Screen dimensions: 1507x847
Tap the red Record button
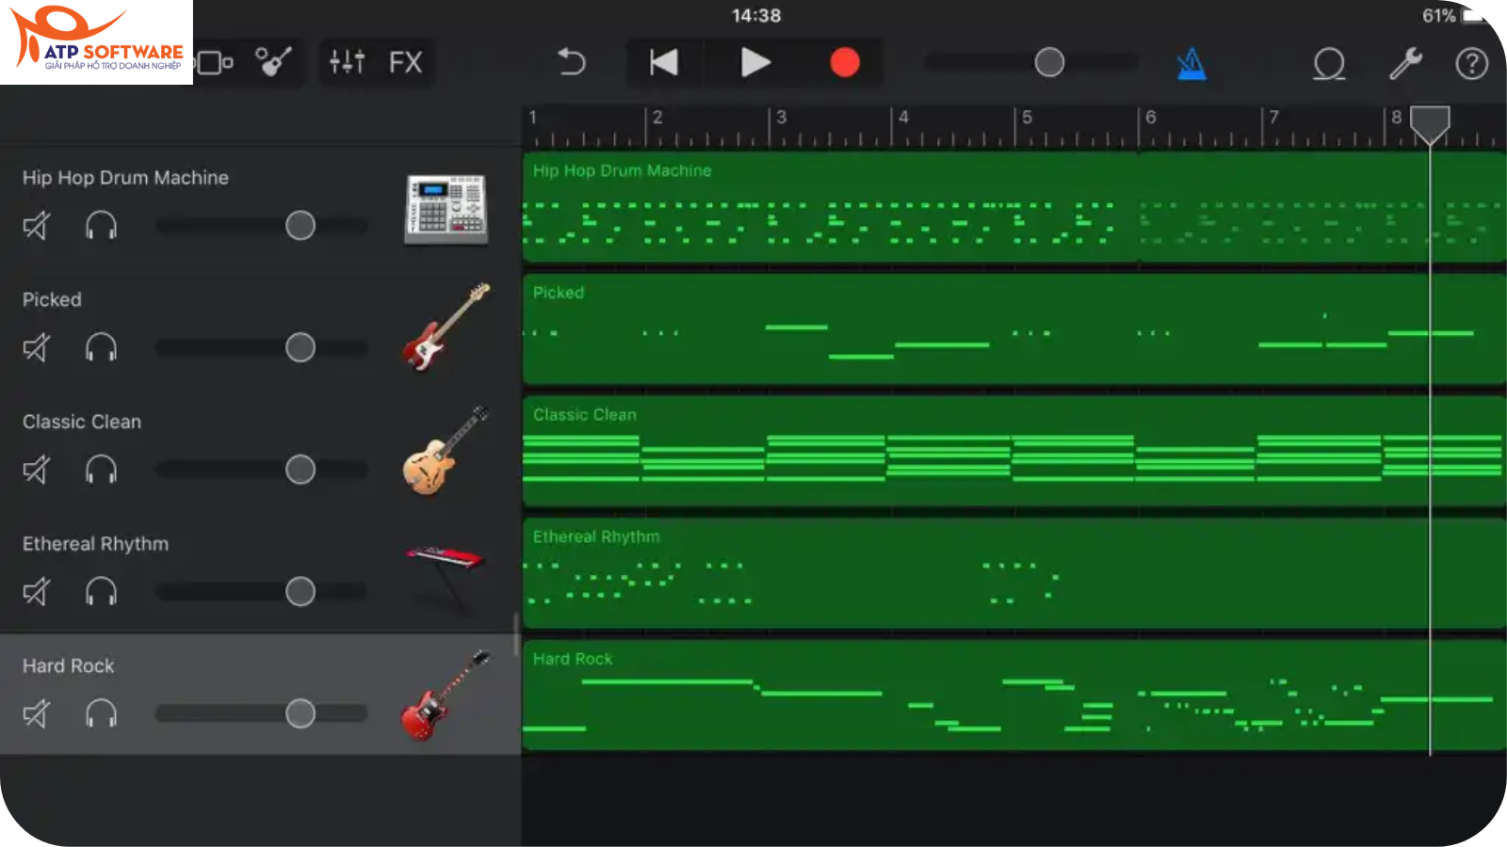[844, 62]
